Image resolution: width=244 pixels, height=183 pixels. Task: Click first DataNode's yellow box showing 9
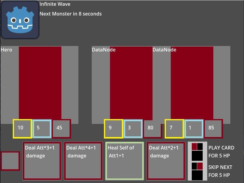(114, 129)
